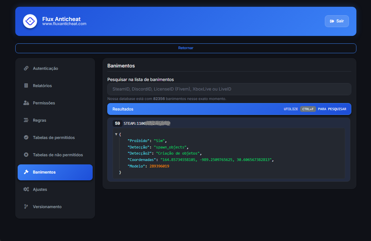The image size is (371, 241).
Task: Click the gears icon beside Ajustes
Action: pyautogui.click(x=26, y=189)
